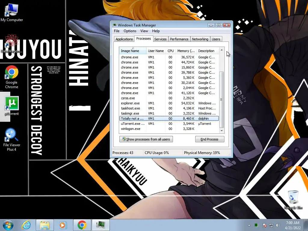Select chrome.exe row using 30,216 K
This screenshot has height=231, width=308.
(x=169, y=83)
